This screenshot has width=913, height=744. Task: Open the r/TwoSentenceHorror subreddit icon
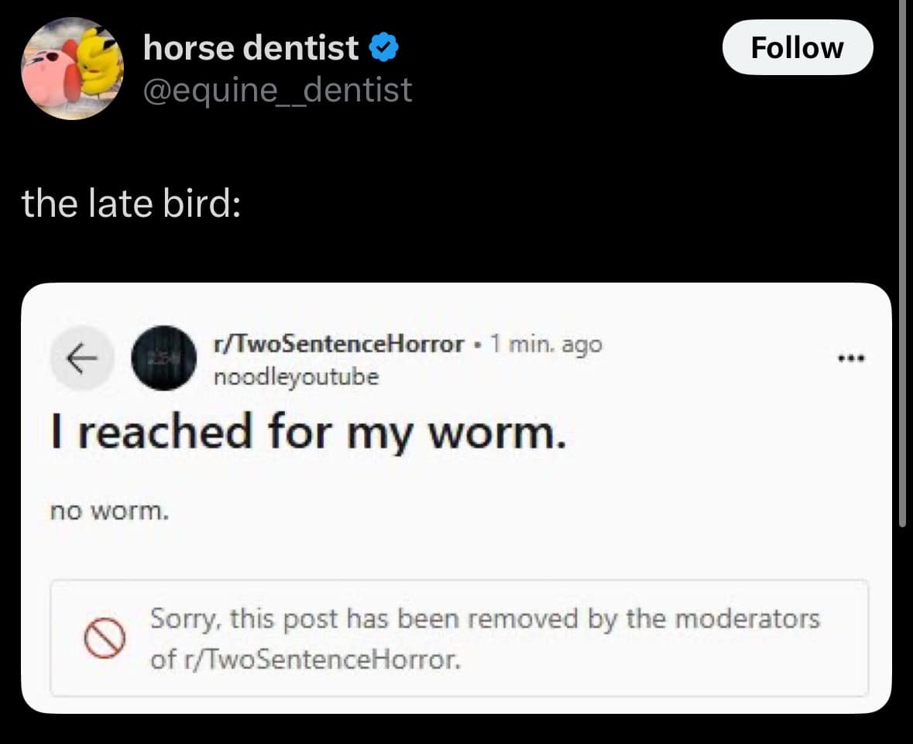165,358
